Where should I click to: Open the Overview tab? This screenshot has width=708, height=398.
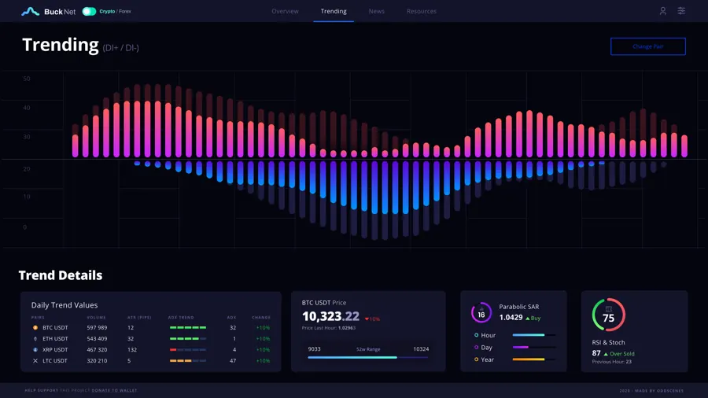pos(285,11)
